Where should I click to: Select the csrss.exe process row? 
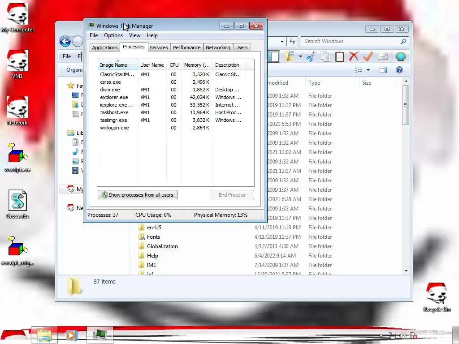click(x=175, y=82)
